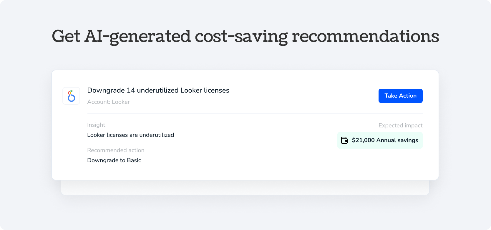Click the word recommendations in the heading

click(x=365, y=37)
